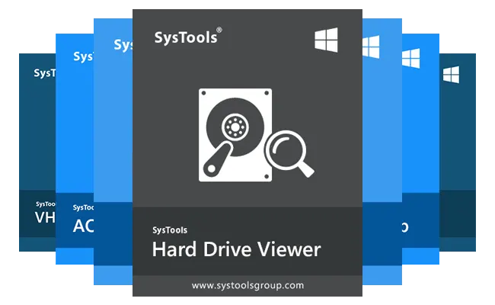Select the box labeled AC behind front box
Image resolution: width=495 pixels, height=305 pixels.
click(x=75, y=149)
